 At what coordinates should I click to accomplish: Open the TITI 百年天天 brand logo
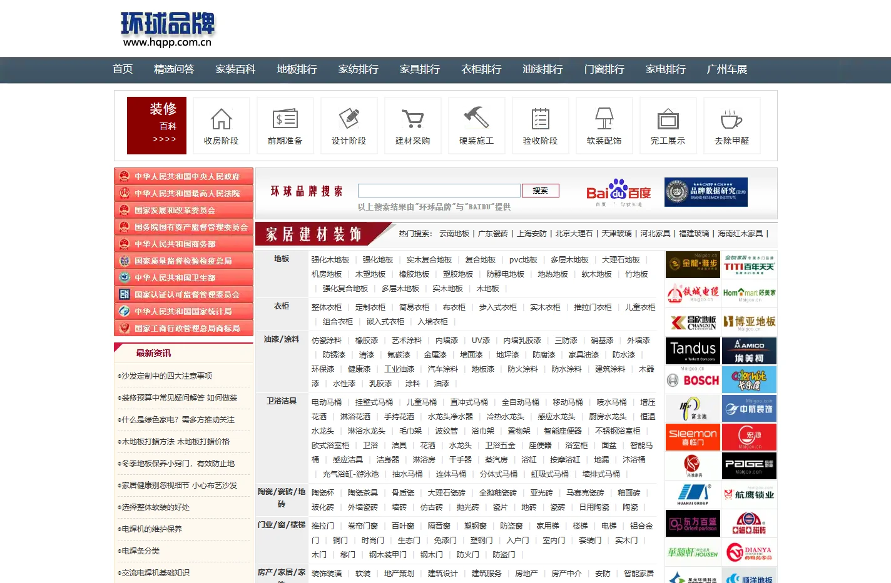pos(749,264)
